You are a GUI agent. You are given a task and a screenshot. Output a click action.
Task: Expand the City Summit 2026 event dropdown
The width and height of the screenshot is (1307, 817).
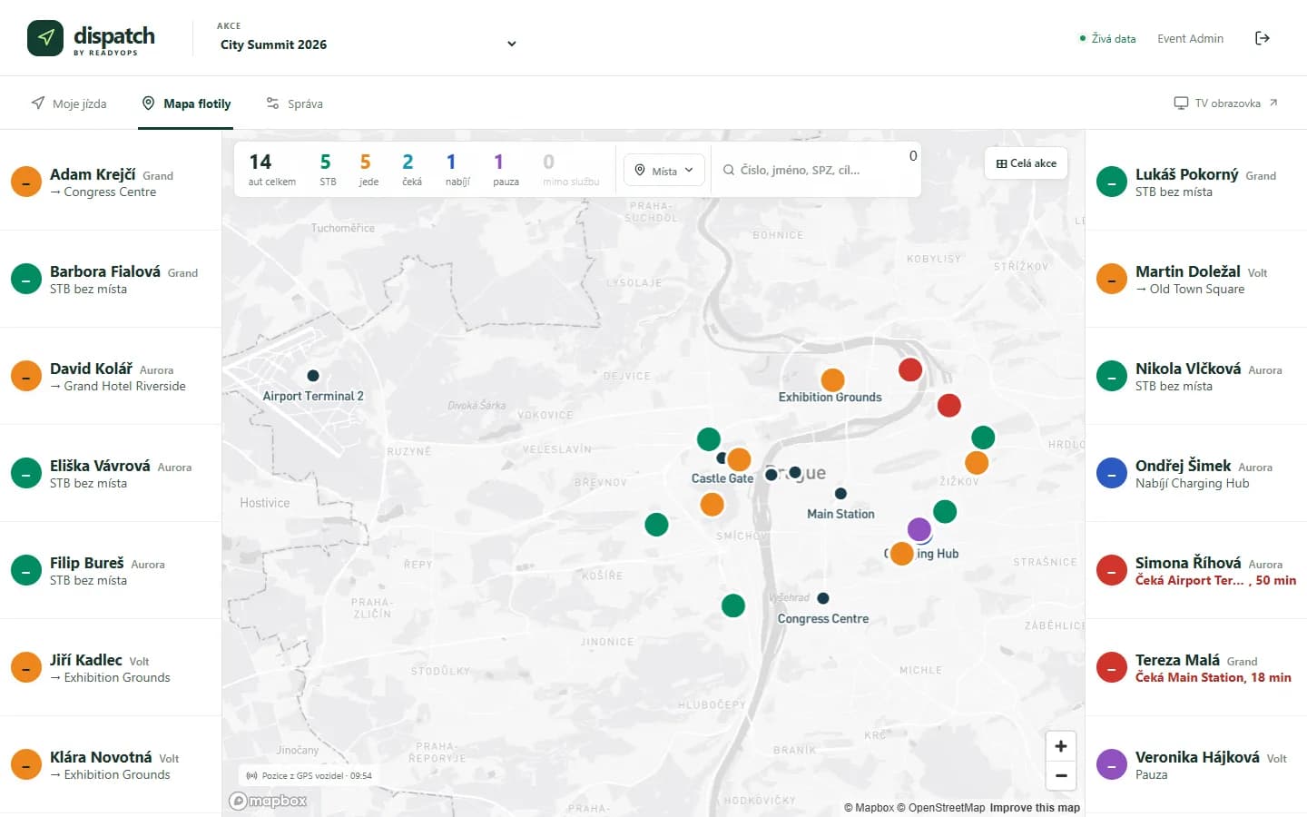tap(368, 44)
